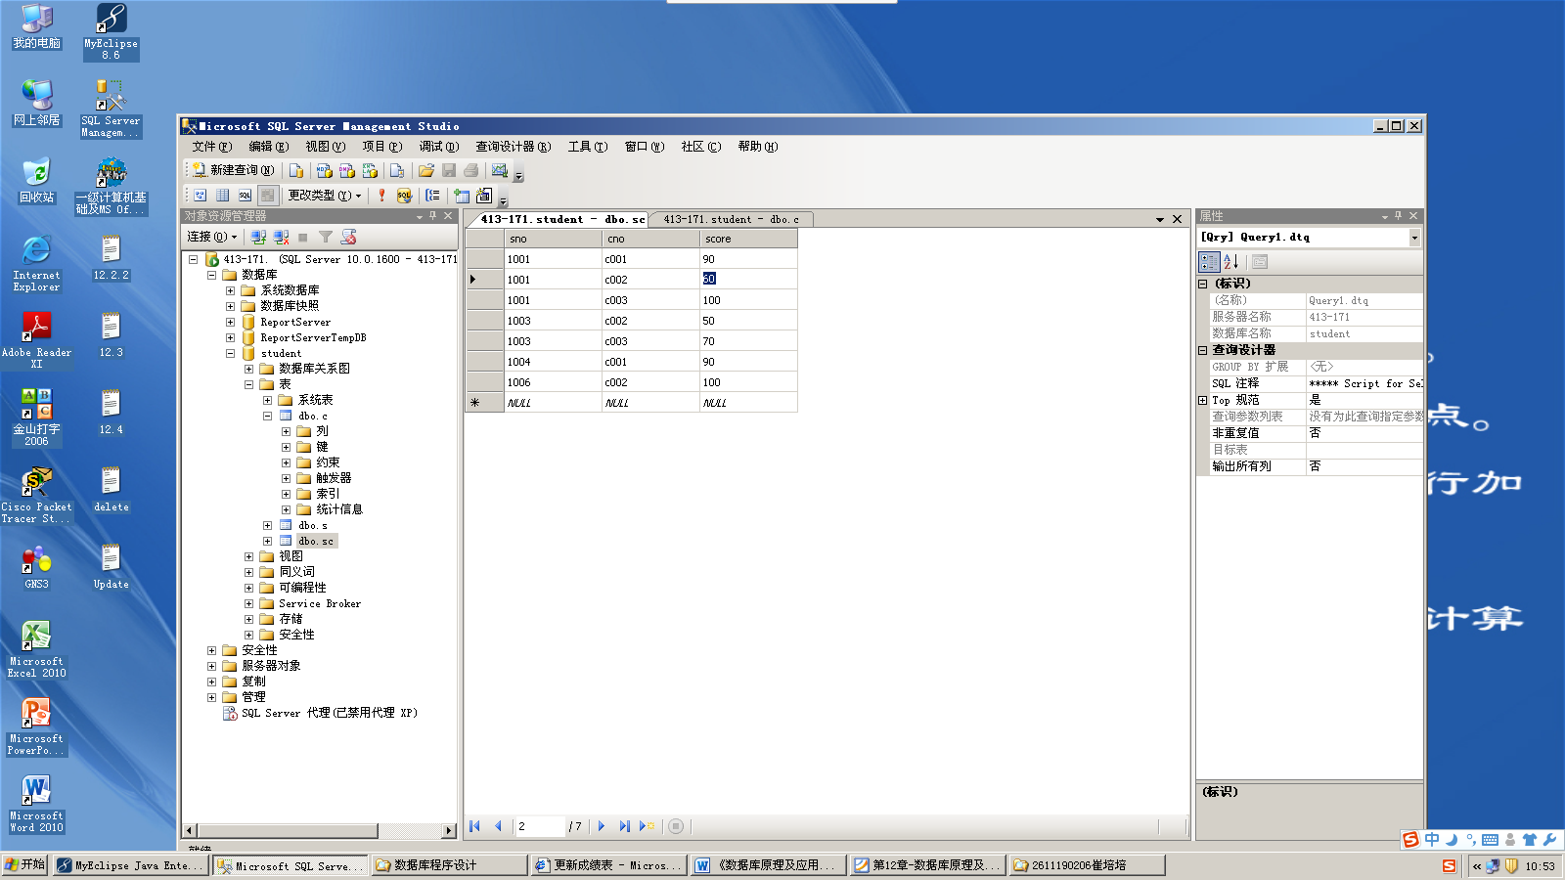Click the Database Engine Query icon

(x=296, y=170)
